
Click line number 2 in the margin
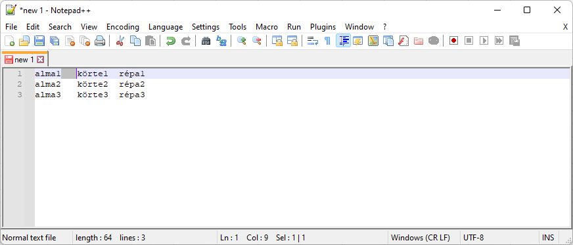tap(19, 84)
